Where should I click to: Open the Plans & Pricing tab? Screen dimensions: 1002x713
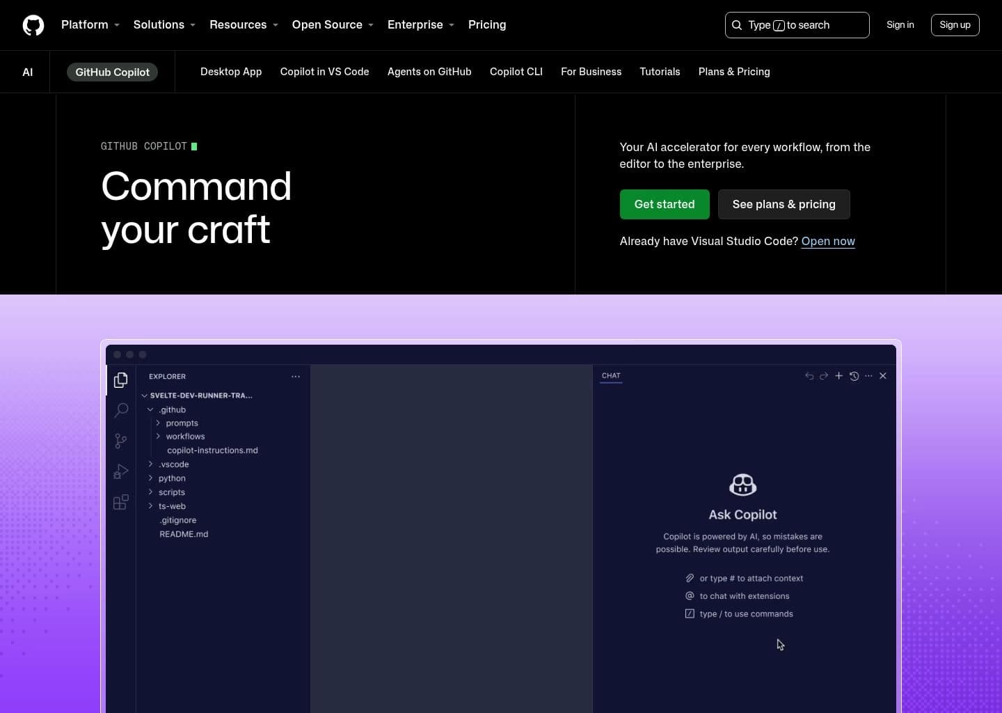coord(734,72)
